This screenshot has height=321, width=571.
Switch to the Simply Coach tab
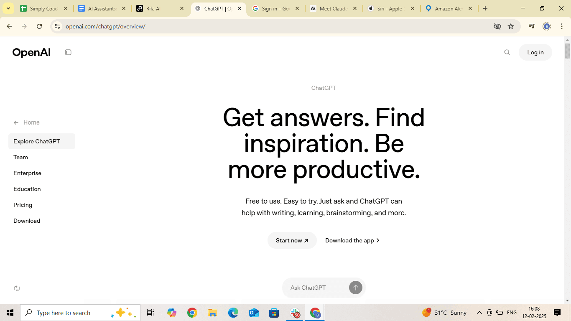tap(44, 8)
